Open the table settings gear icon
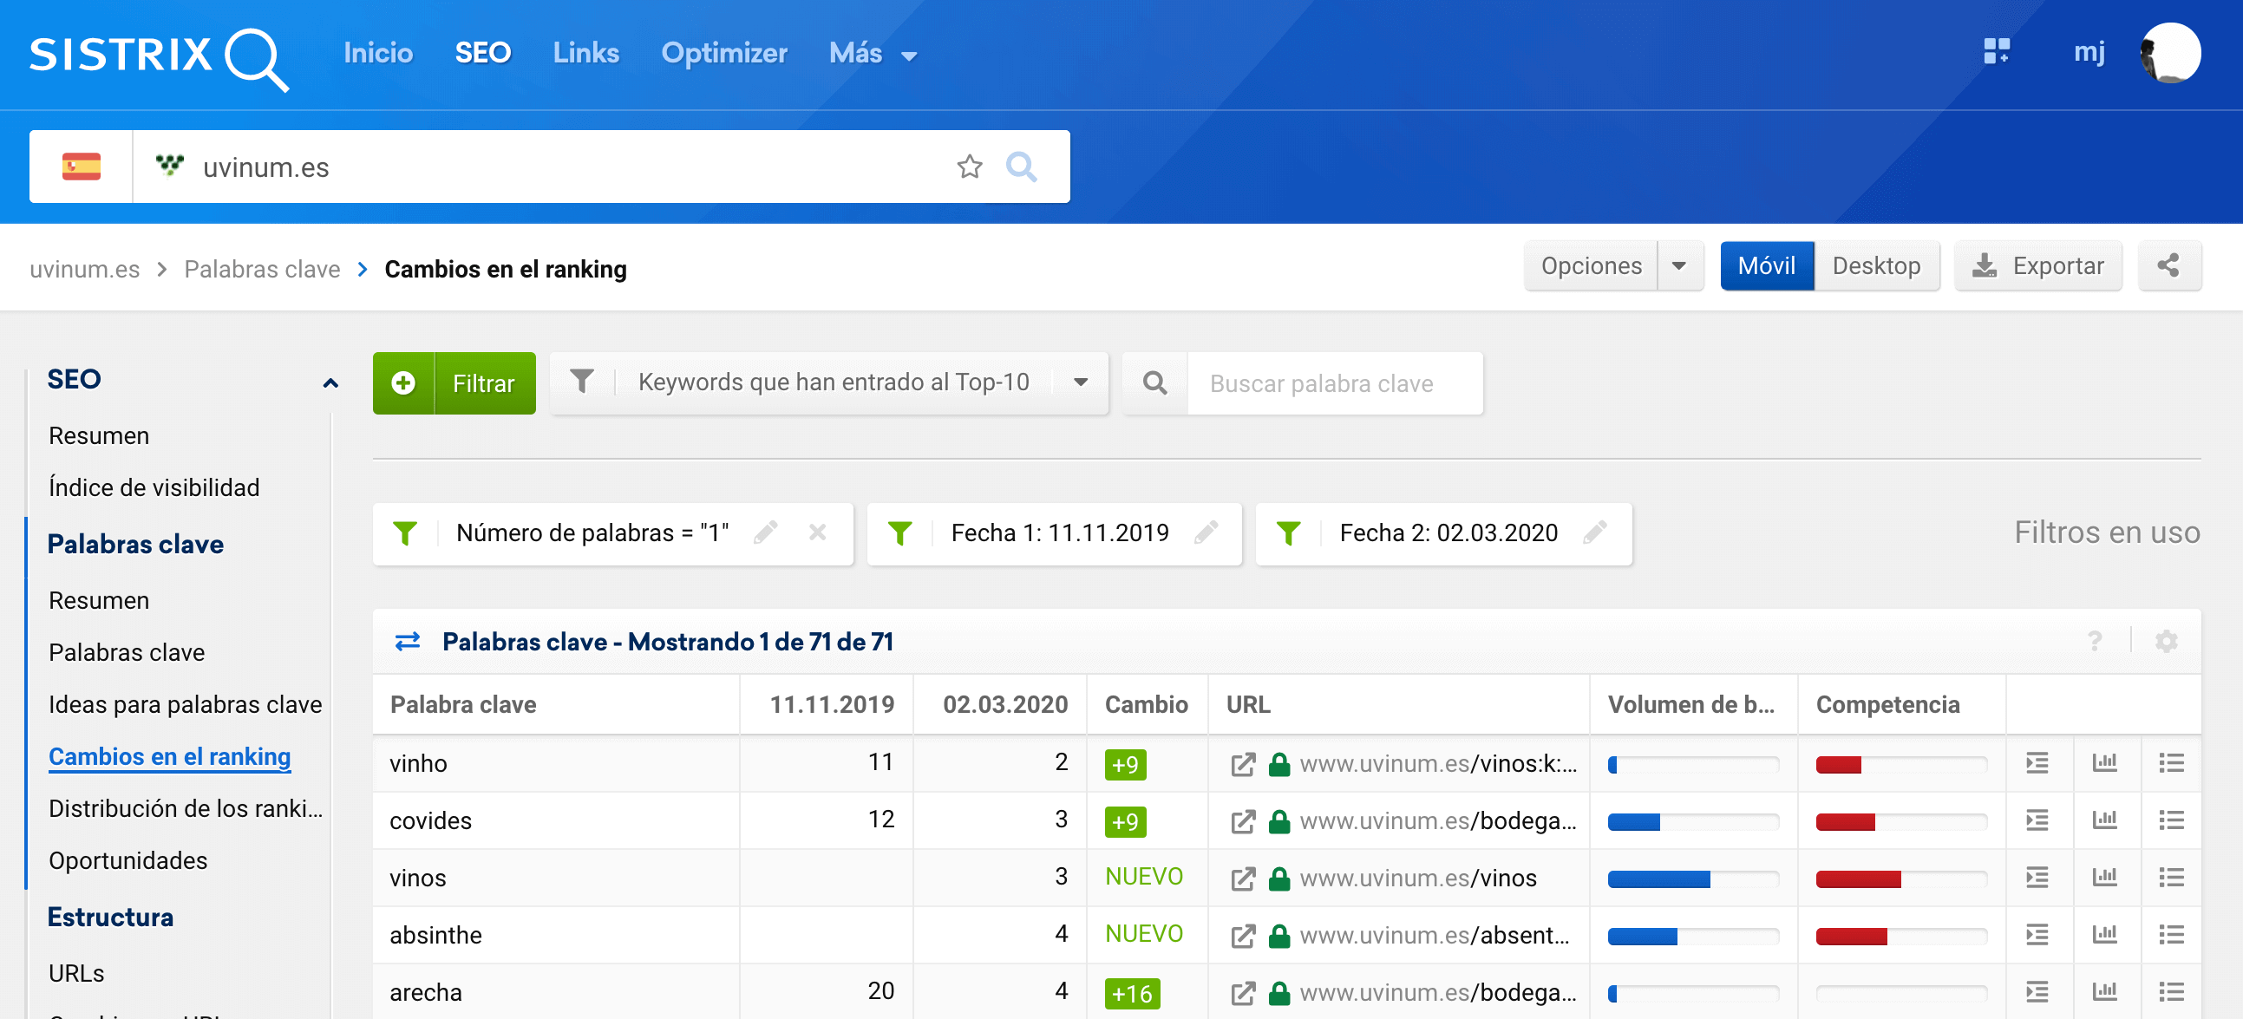 (2166, 642)
